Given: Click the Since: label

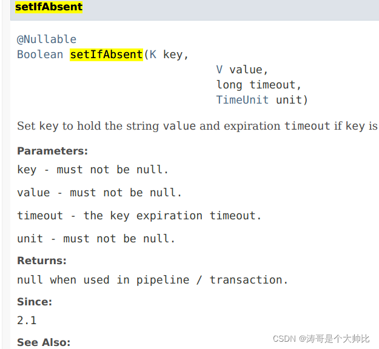Looking at the screenshot, I should [x=35, y=302].
